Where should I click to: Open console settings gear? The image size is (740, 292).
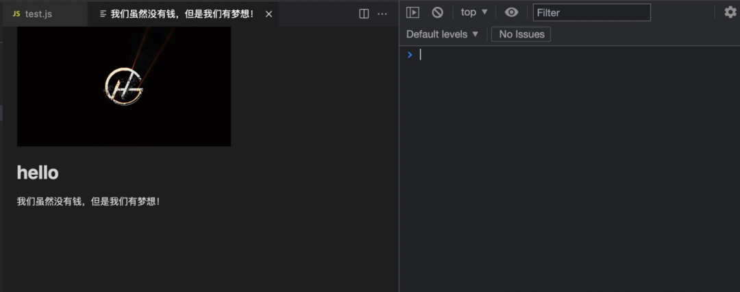pos(730,12)
